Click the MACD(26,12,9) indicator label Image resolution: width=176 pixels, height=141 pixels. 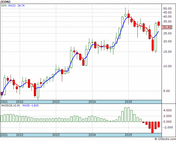(10, 106)
